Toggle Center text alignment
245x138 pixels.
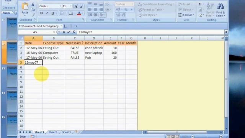pyautogui.click(x=95, y=10)
